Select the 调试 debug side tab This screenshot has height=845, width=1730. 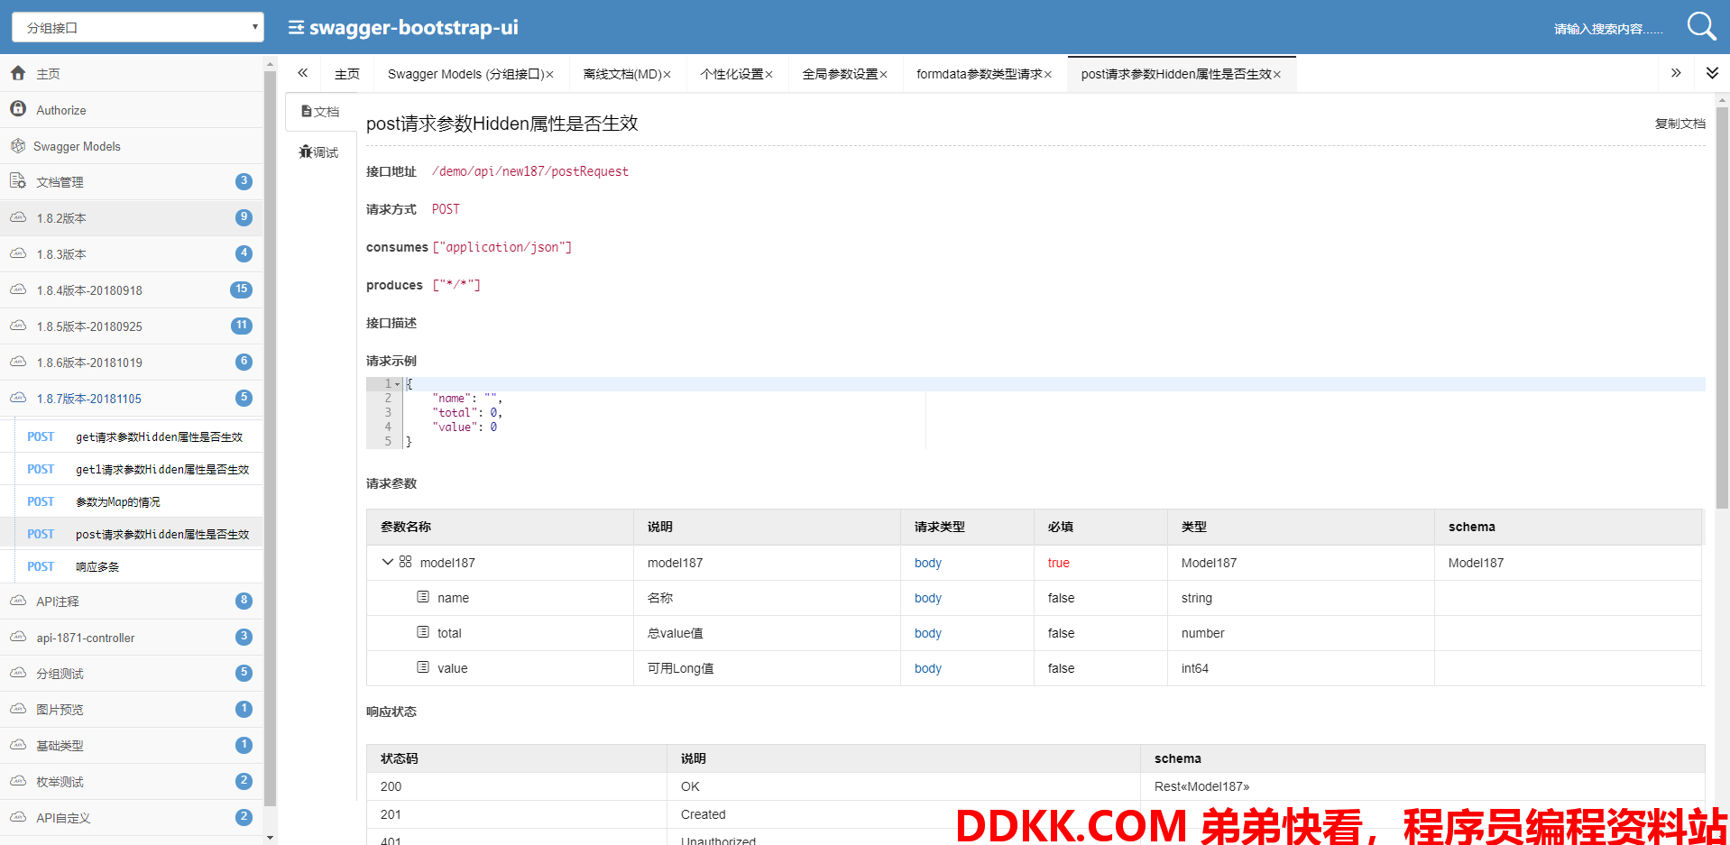[x=319, y=152]
